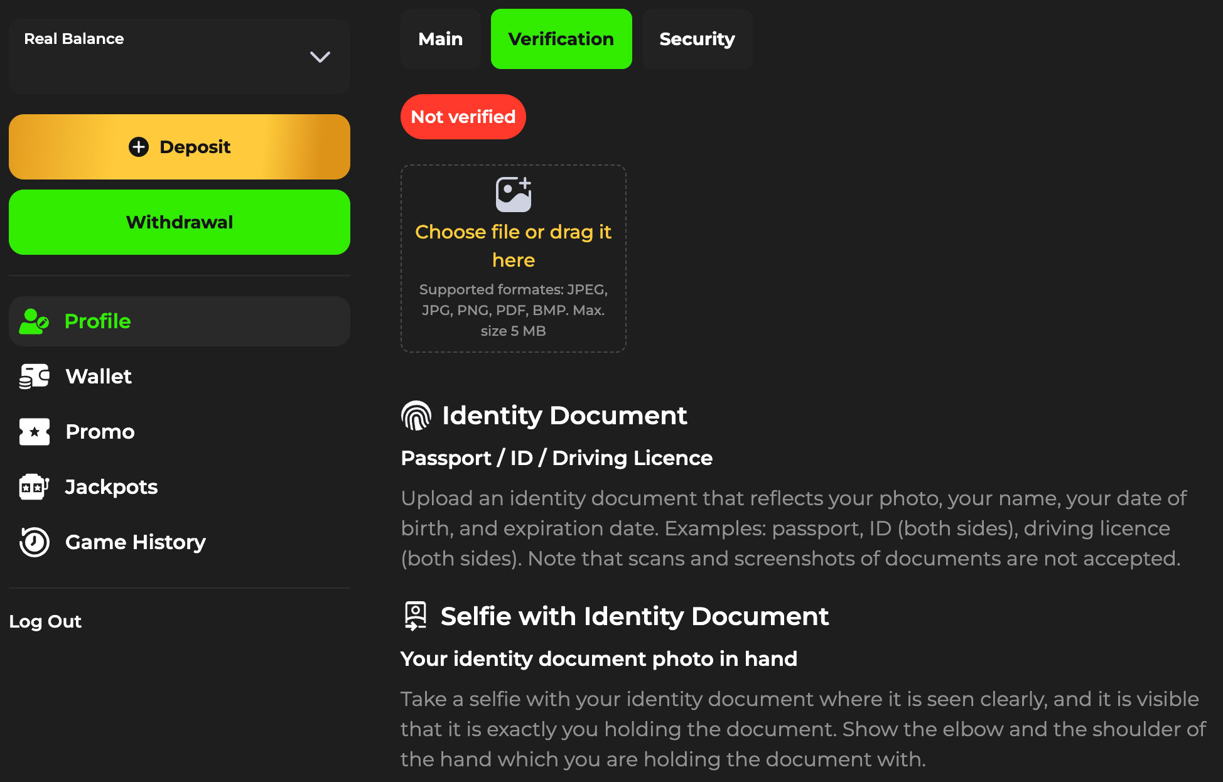Go to the Promo section
Screen dimensions: 1223x782
(x=180, y=432)
